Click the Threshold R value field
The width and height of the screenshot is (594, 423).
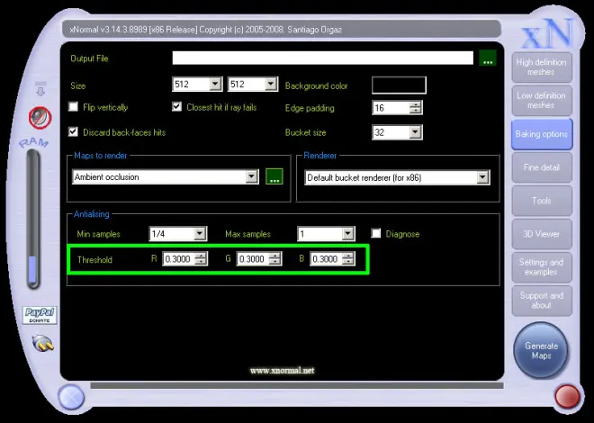pos(179,259)
